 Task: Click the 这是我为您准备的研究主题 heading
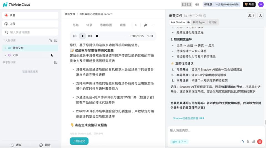tap(94, 50)
